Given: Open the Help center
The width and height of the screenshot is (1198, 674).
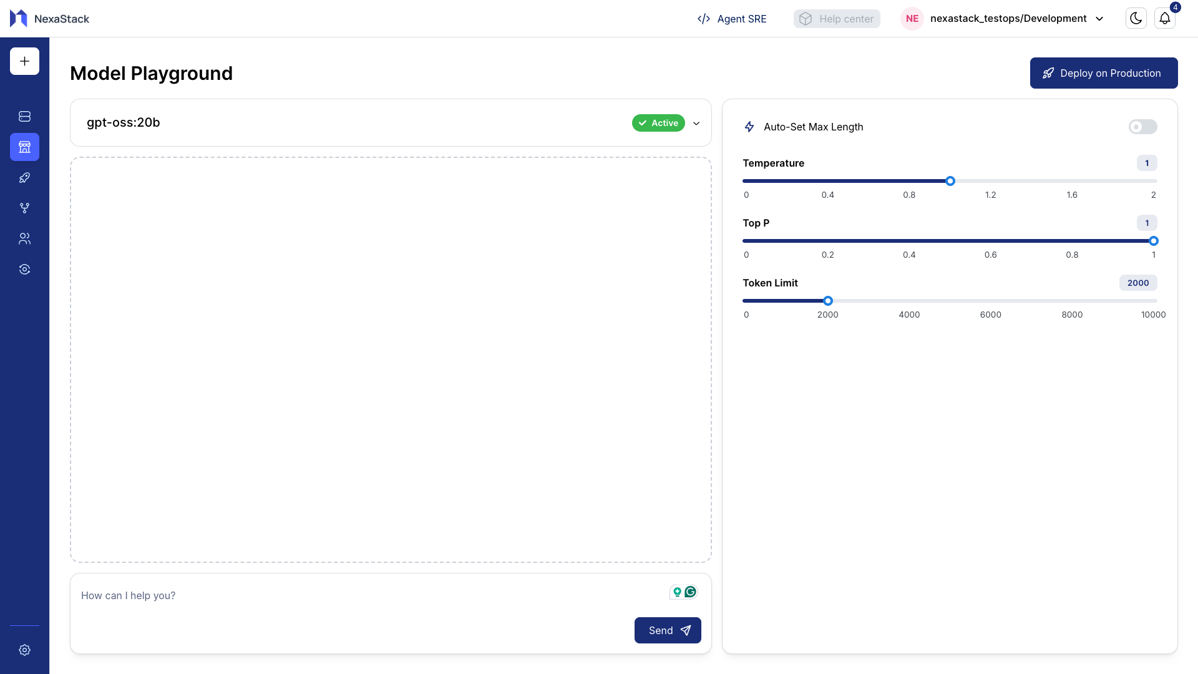Looking at the screenshot, I should point(836,19).
